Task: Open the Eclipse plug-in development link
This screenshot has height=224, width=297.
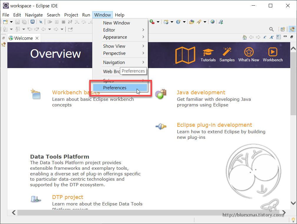Action: click(x=214, y=125)
